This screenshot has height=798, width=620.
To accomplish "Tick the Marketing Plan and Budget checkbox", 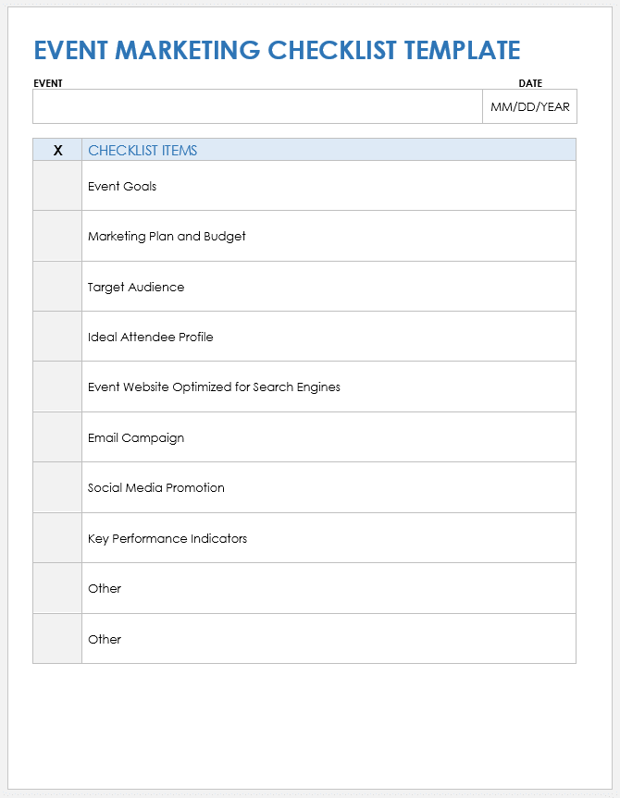I will pyautogui.click(x=57, y=236).
